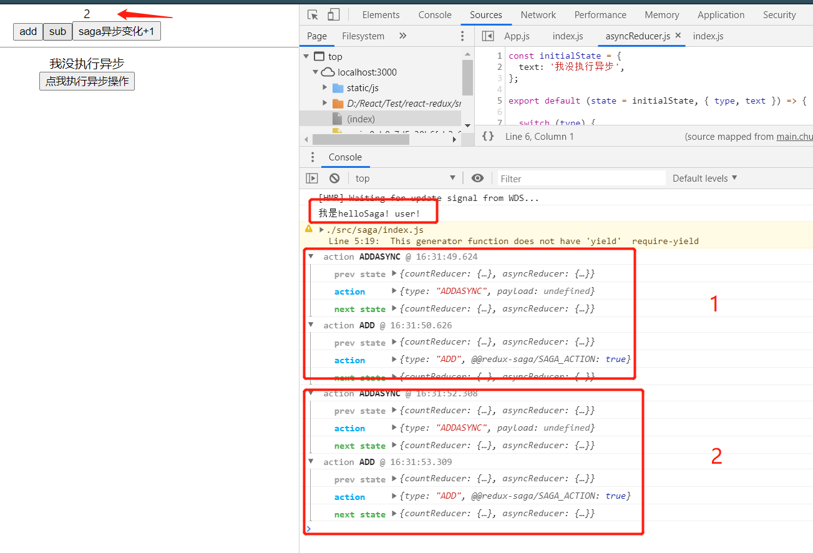The height and width of the screenshot is (553, 813).
Task: Click the (index) file icon
Action: tap(337, 119)
